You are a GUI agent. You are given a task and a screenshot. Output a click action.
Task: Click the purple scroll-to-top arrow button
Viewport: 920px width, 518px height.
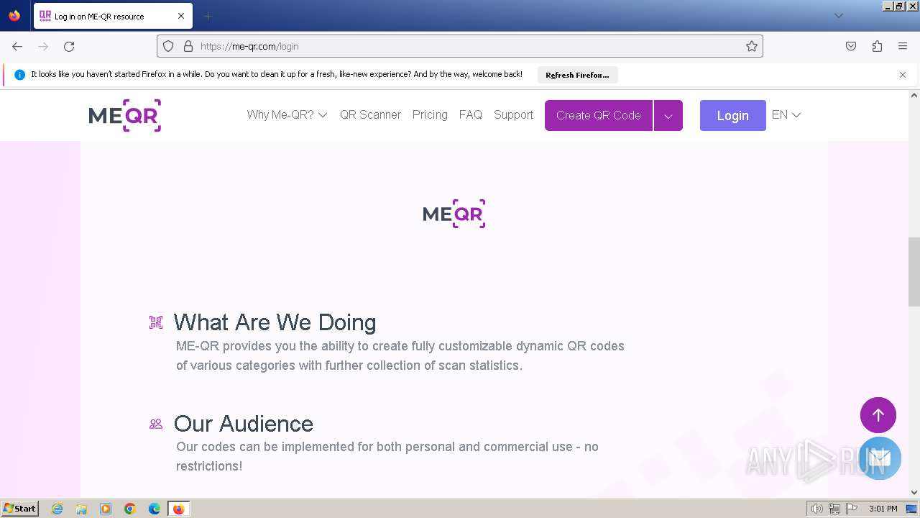point(878,415)
